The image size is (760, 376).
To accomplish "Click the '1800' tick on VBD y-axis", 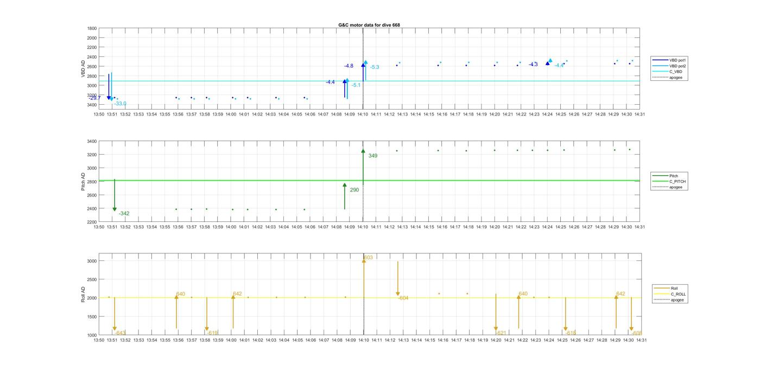I will click(x=92, y=28).
